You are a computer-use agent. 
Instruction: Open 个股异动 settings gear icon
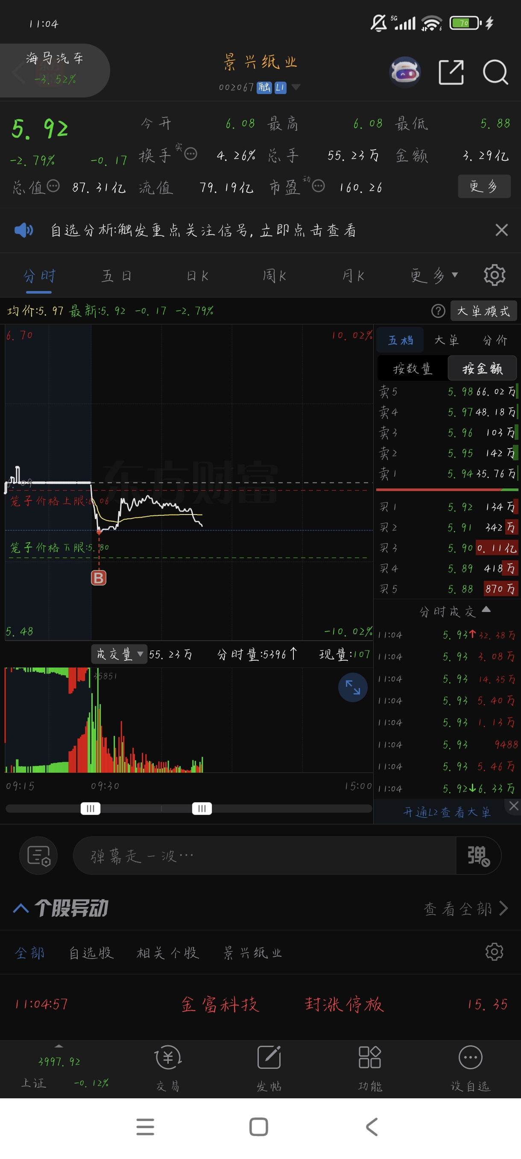[x=494, y=952]
